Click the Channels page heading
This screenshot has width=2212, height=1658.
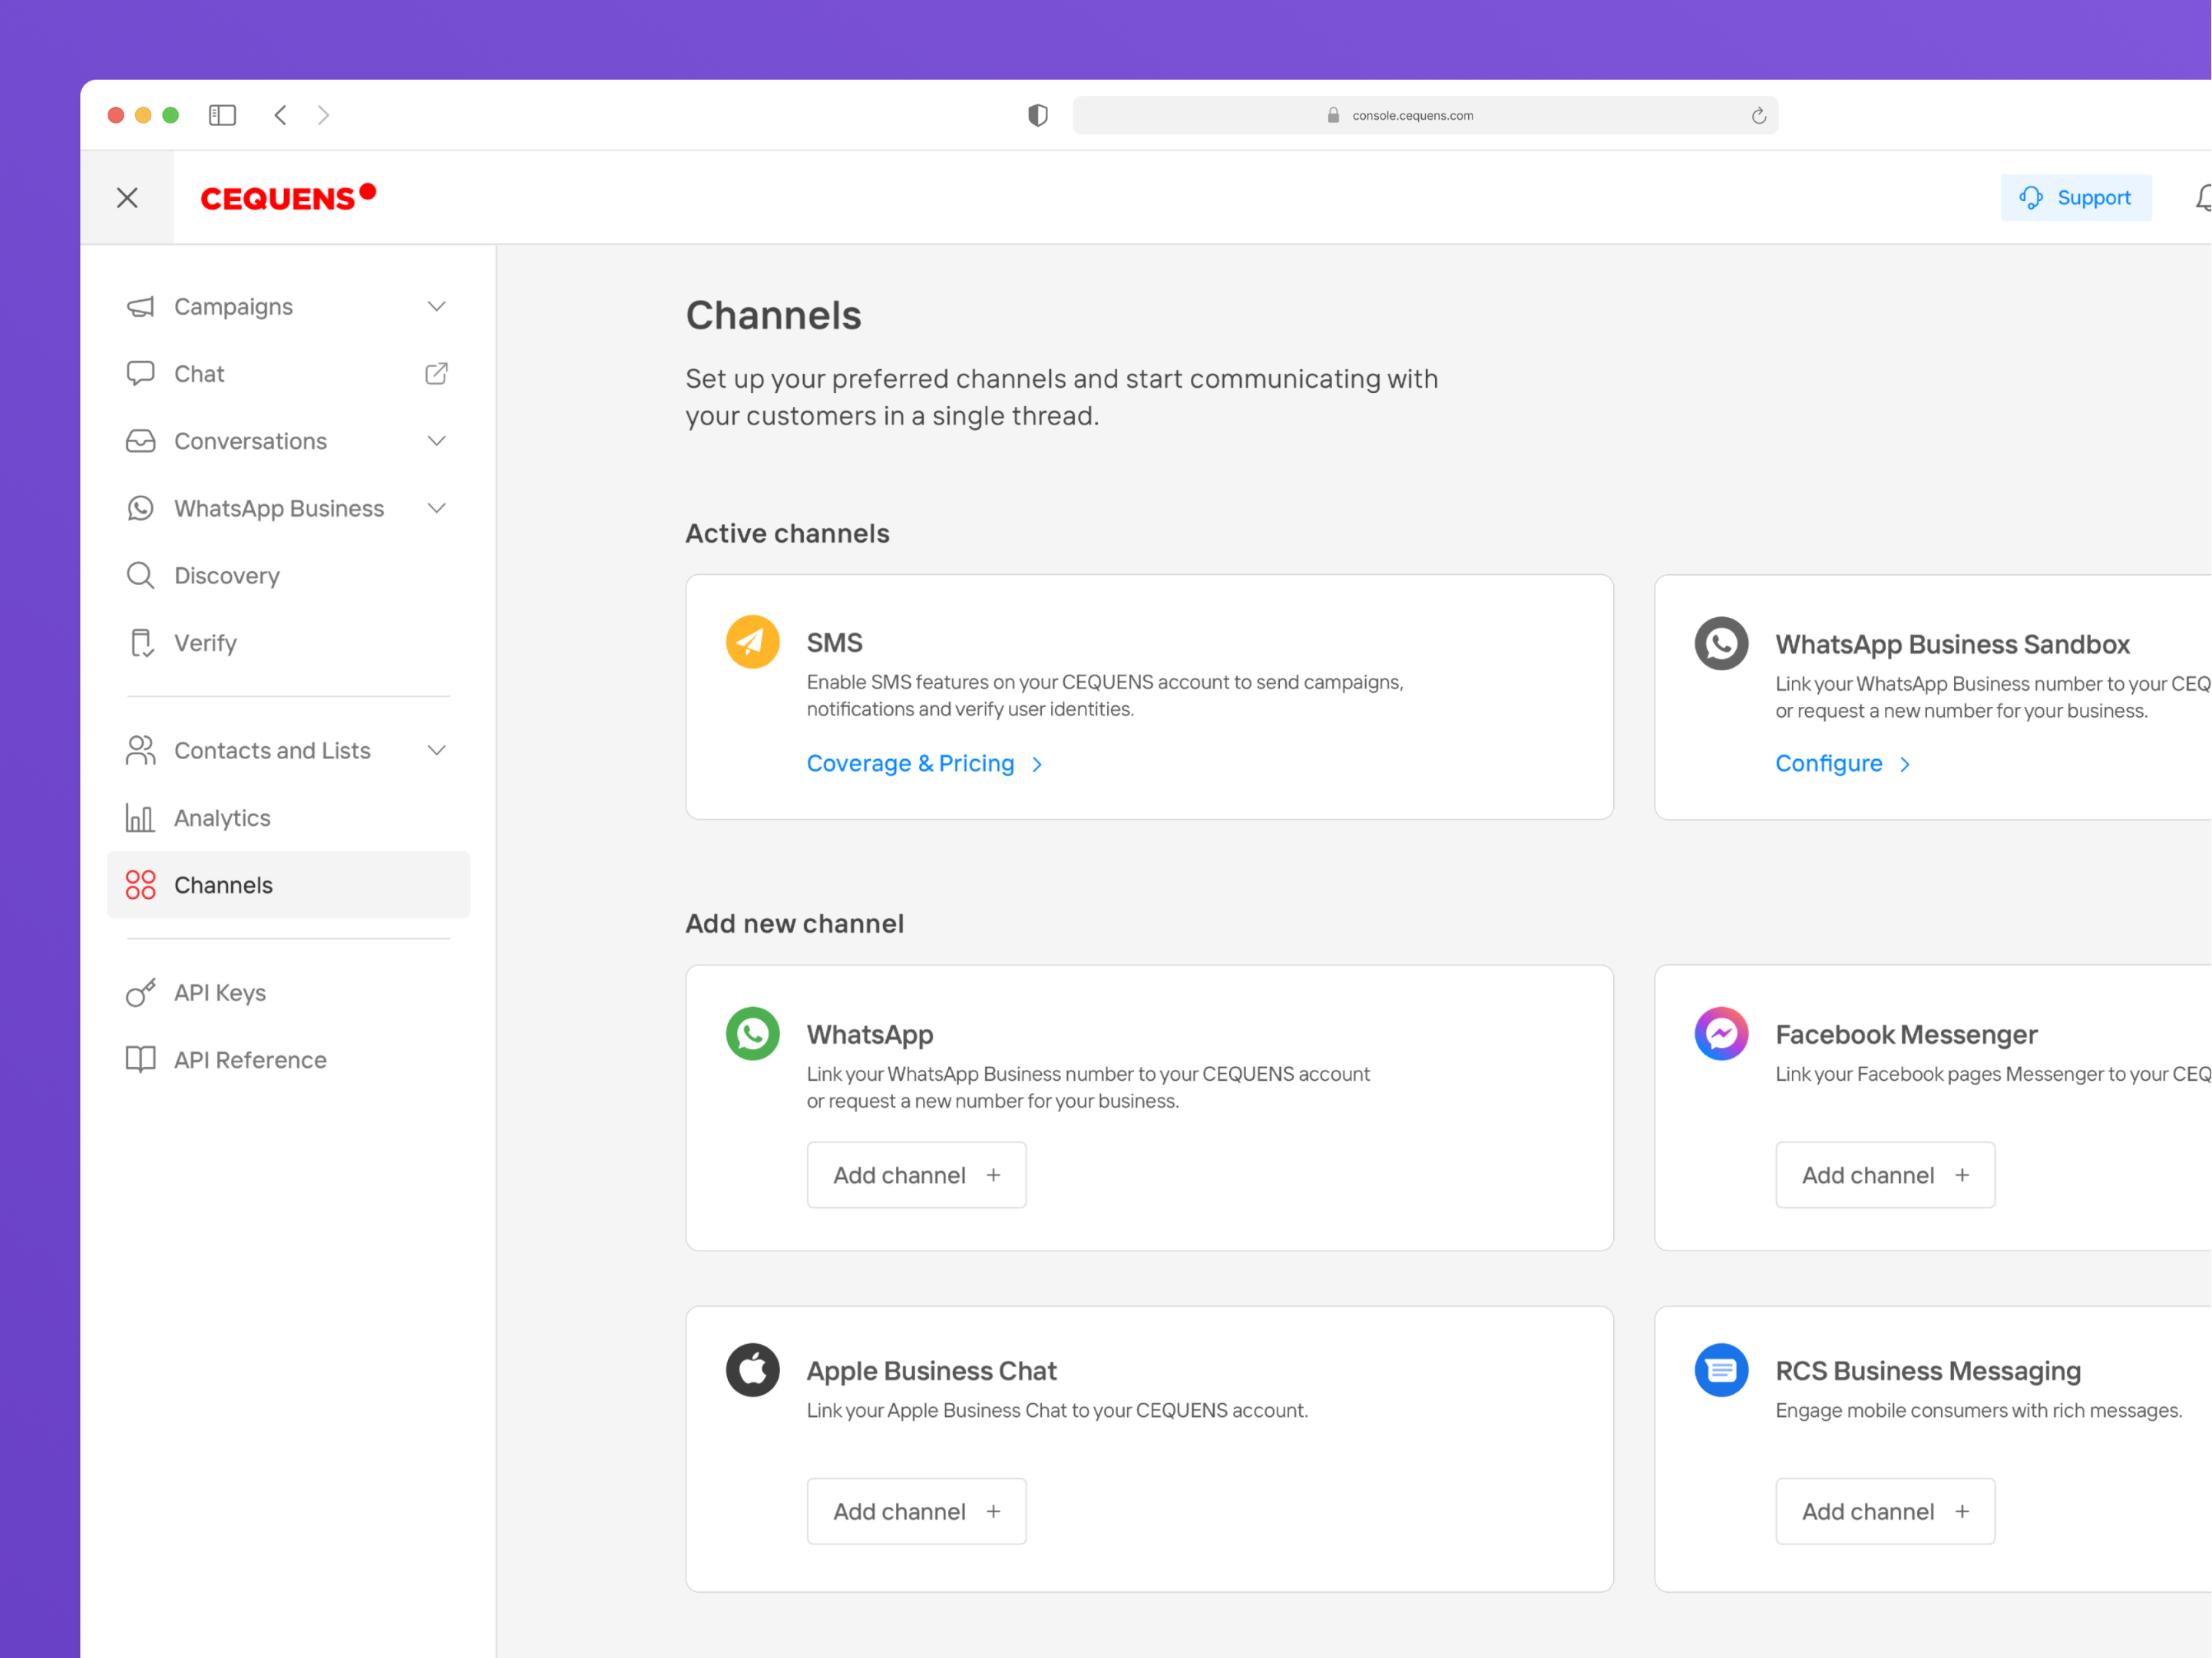point(773,316)
